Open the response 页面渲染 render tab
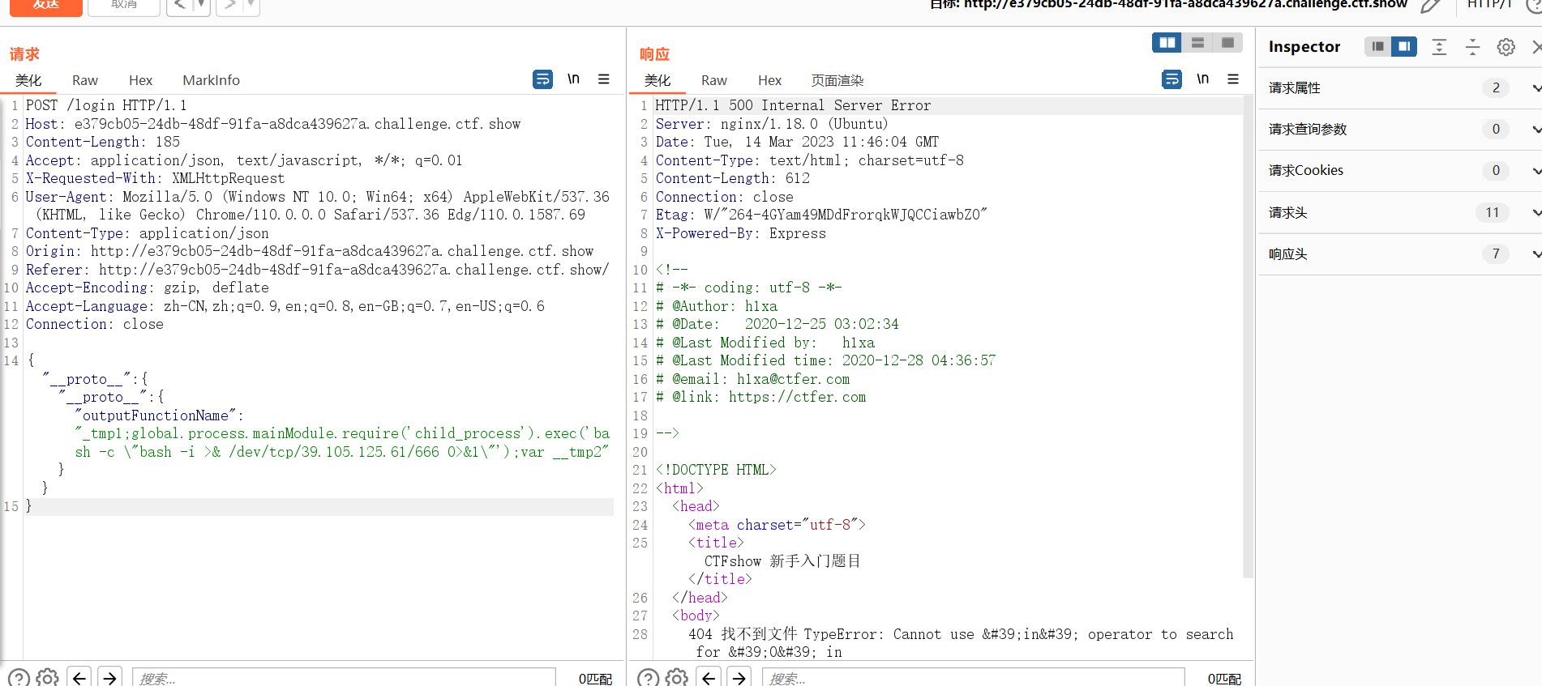 pyautogui.click(x=837, y=80)
